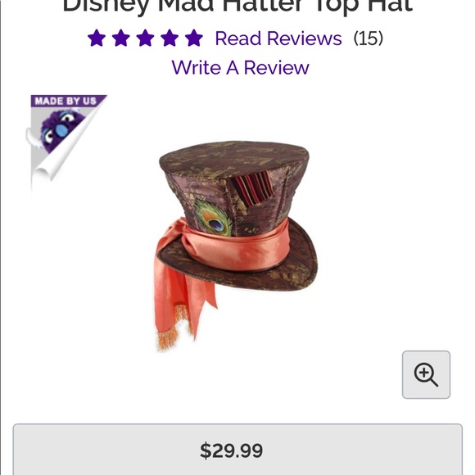This screenshot has width=475, height=475.
Task: Click the fourth purple rating star
Action: click(x=170, y=38)
